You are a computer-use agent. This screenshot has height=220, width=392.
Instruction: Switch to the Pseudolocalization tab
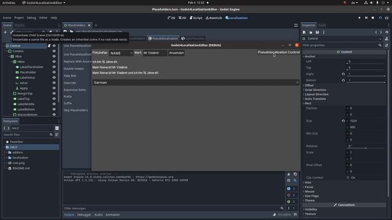click(164, 38)
